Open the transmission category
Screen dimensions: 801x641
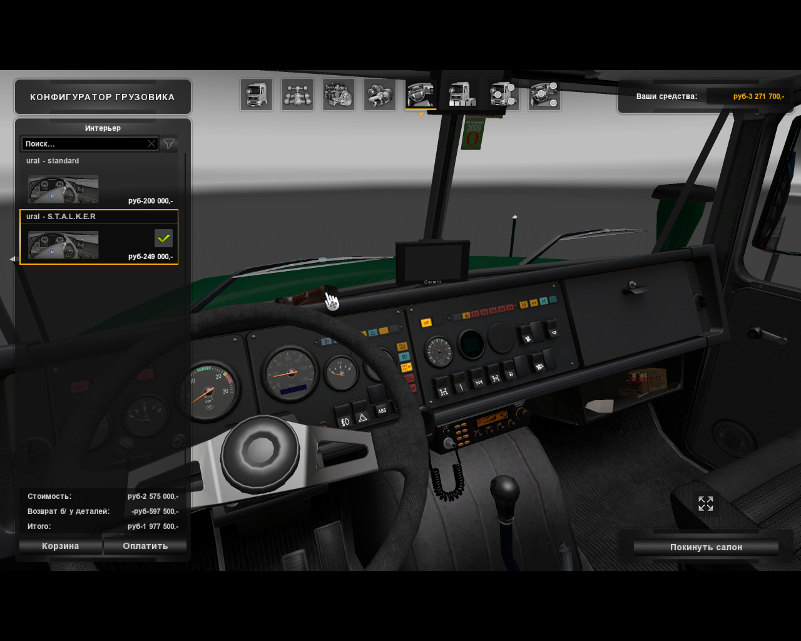click(380, 95)
